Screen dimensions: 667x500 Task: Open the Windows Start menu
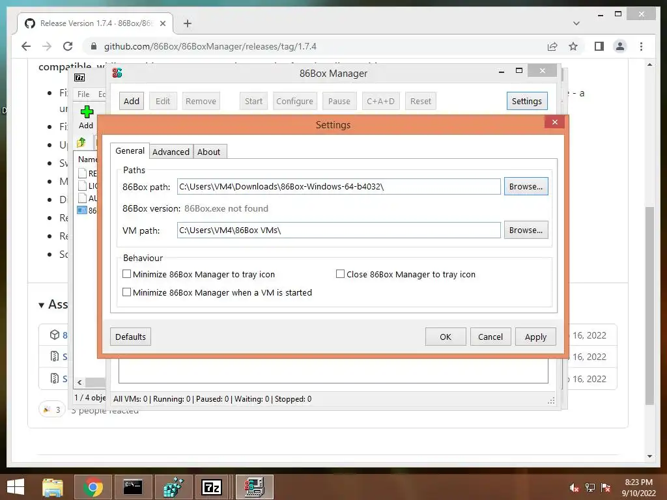[x=16, y=487]
